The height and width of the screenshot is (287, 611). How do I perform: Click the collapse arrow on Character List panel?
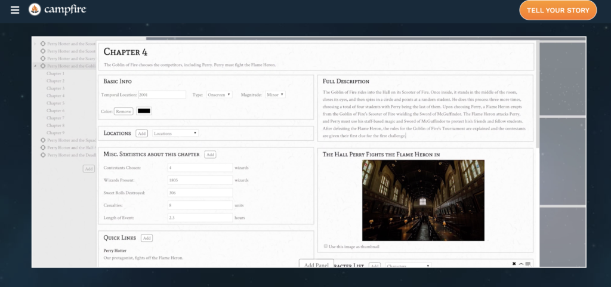pos(521,264)
